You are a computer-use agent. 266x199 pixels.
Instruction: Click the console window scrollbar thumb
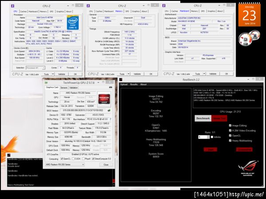coord(113,181)
